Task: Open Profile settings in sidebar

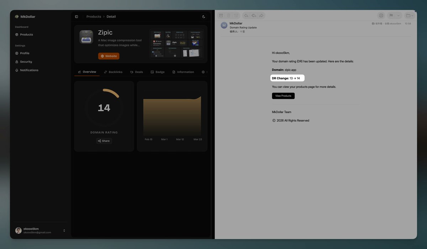Action: tap(22, 53)
